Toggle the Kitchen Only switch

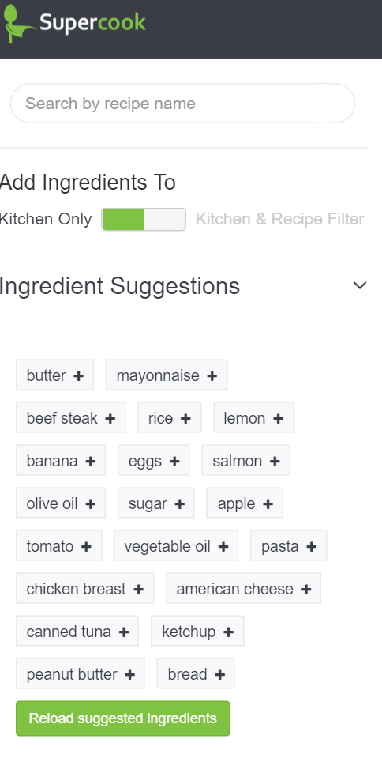point(144,220)
